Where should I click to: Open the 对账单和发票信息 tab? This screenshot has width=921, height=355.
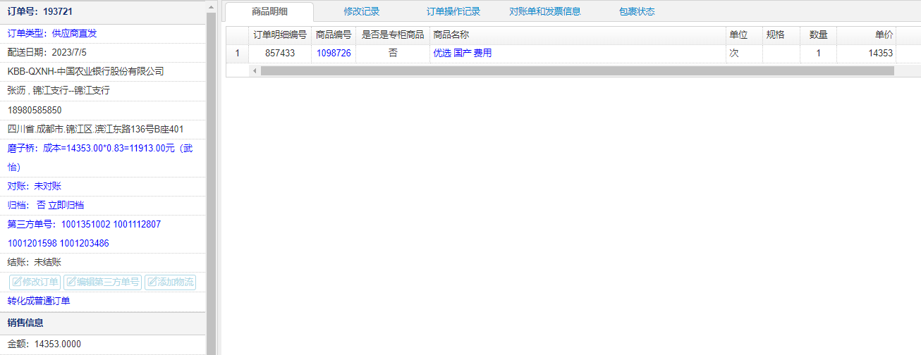pyautogui.click(x=545, y=11)
